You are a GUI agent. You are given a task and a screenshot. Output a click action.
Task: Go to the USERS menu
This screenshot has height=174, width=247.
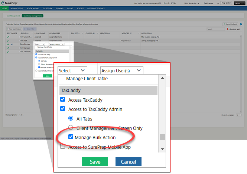4,8
